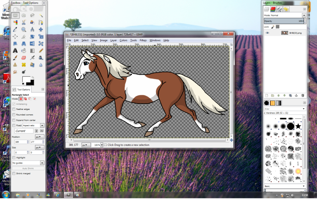
Task: Select the Rectangle Select tool
Action: point(15,15)
